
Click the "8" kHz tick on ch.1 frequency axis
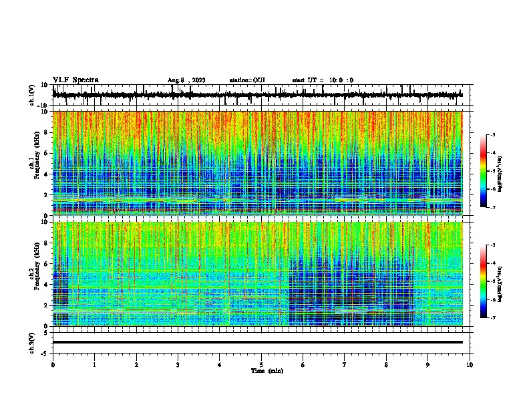pyautogui.click(x=46, y=132)
